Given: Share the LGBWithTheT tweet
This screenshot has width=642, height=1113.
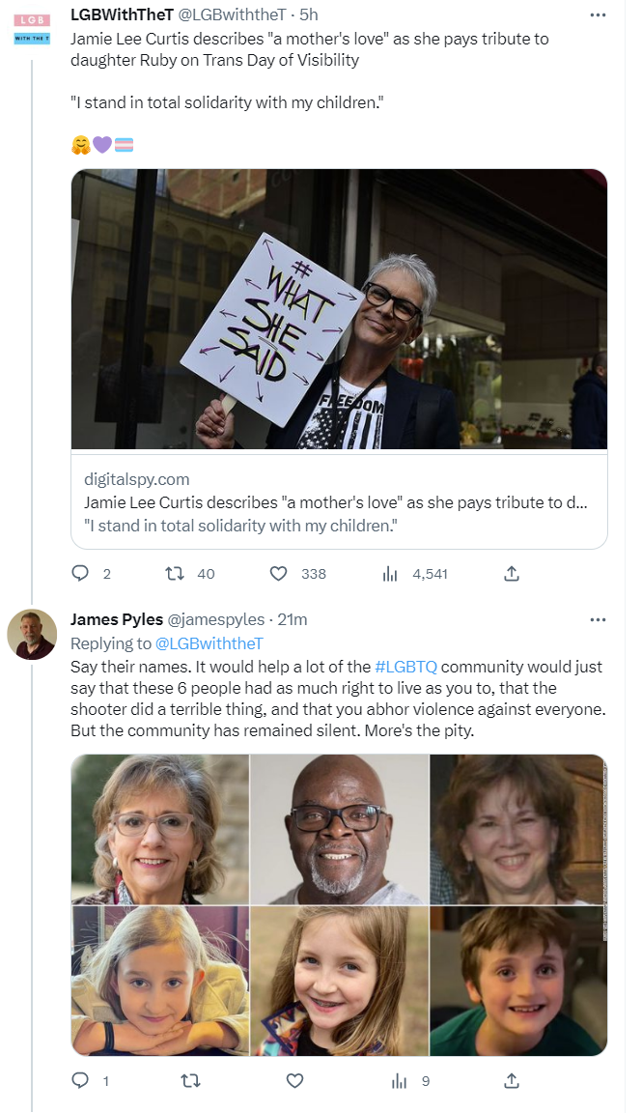Looking at the screenshot, I should (x=512, y=573).
